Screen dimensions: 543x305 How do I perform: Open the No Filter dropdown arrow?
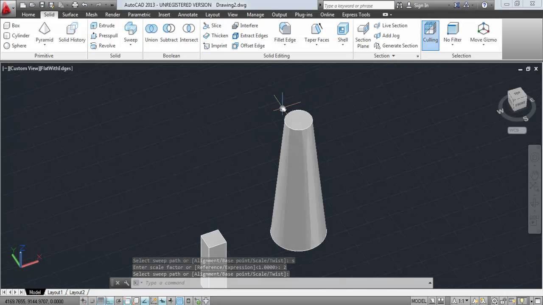(x=453, y=45)
